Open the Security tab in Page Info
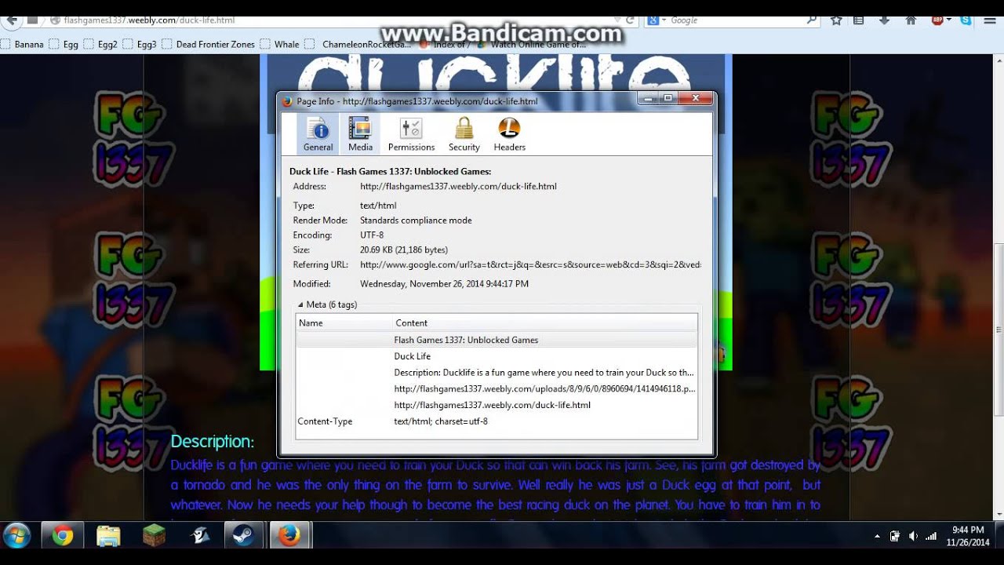This screenshot has width=1004, height=565. click(x=464, y=134)
